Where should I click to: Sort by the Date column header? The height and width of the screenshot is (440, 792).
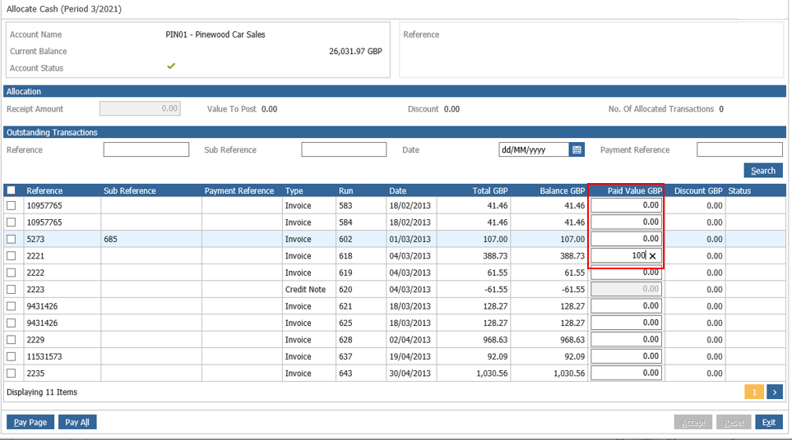(x=397, y=190)
